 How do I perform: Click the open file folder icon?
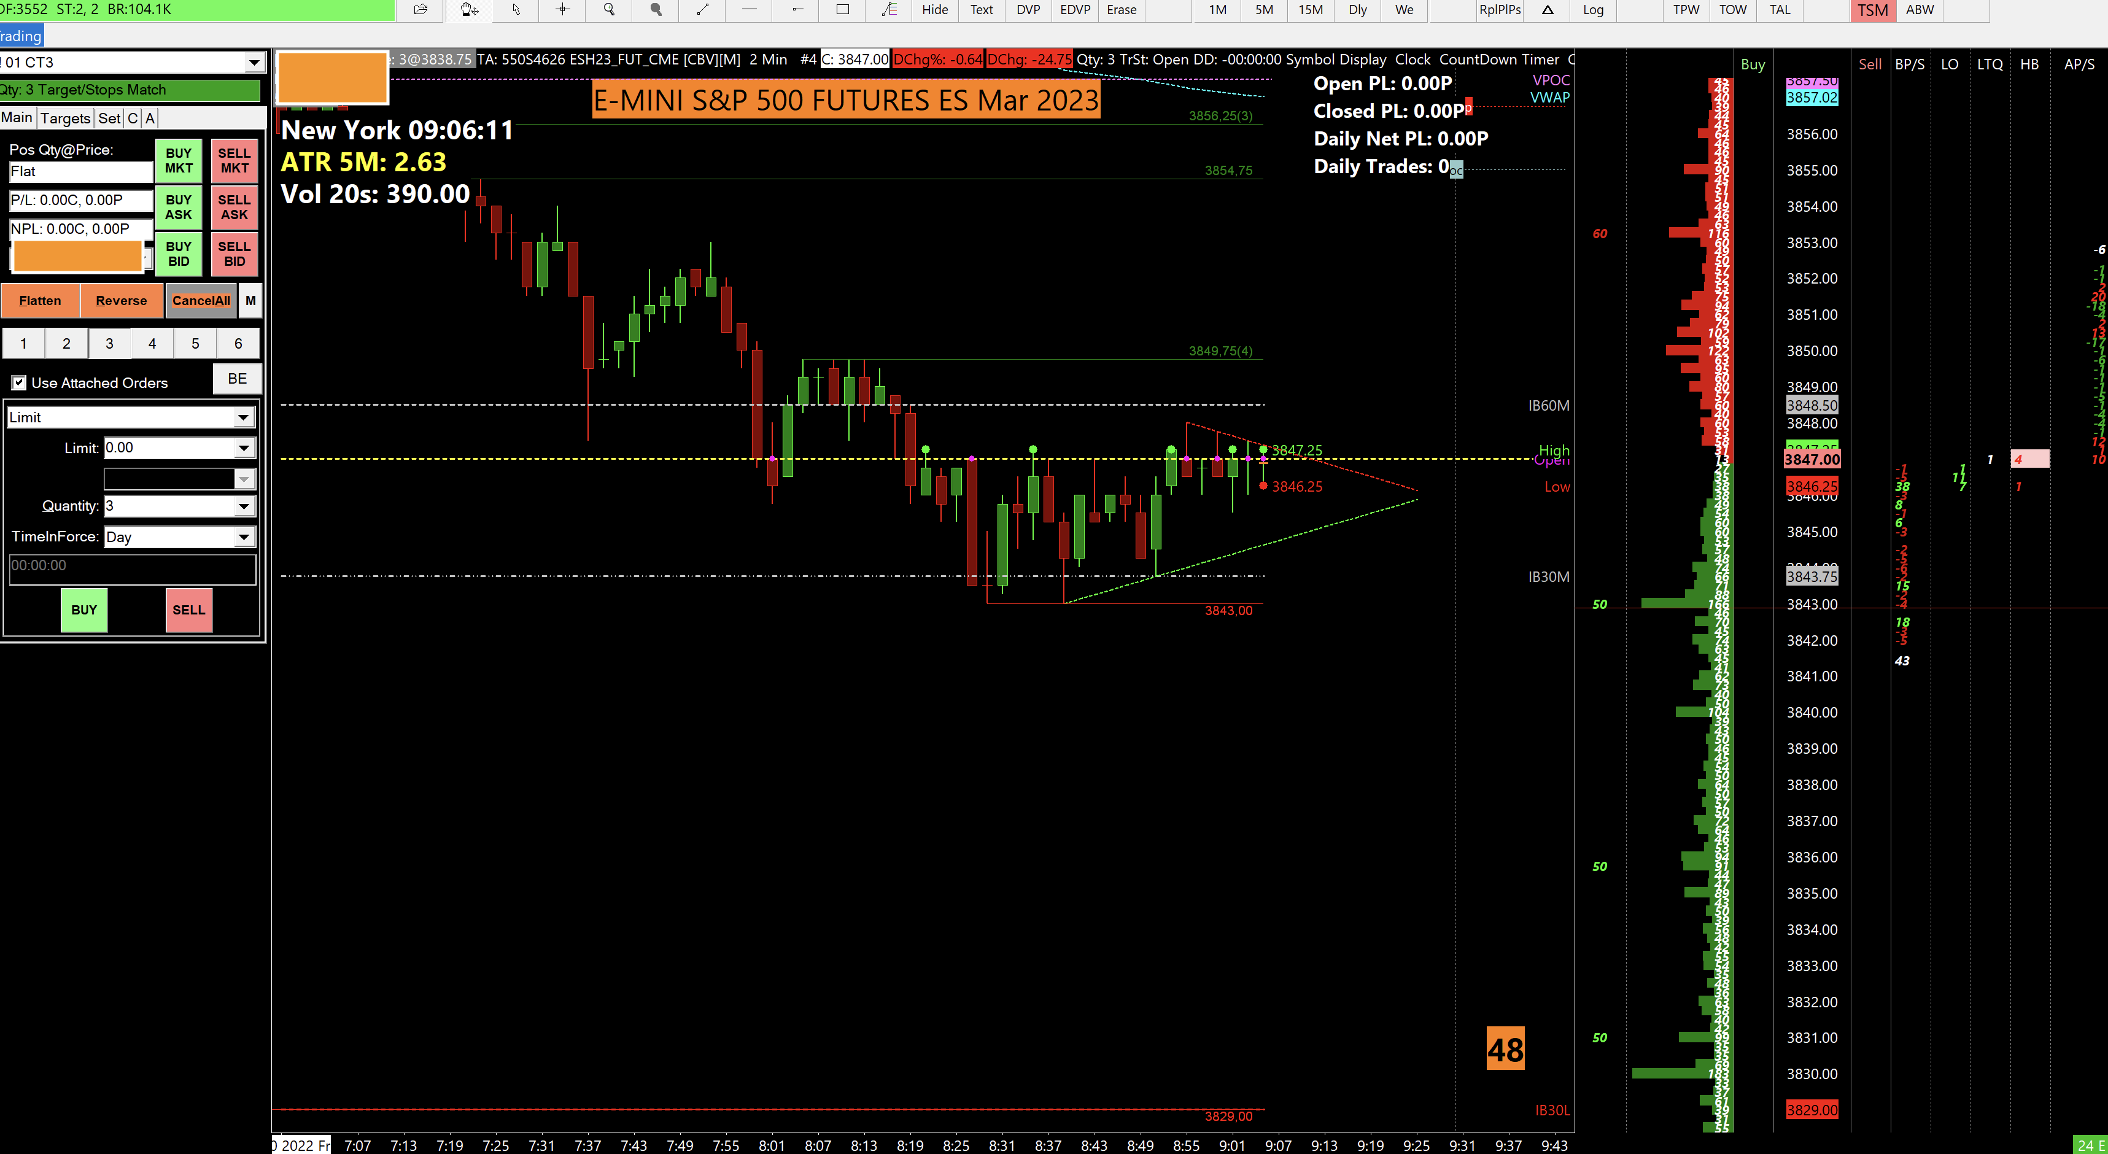[x=420, y=10]
